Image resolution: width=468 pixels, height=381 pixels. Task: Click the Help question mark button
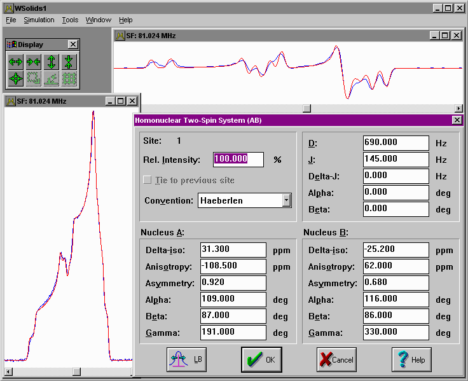pyautogui.click(x=411, y=359)
